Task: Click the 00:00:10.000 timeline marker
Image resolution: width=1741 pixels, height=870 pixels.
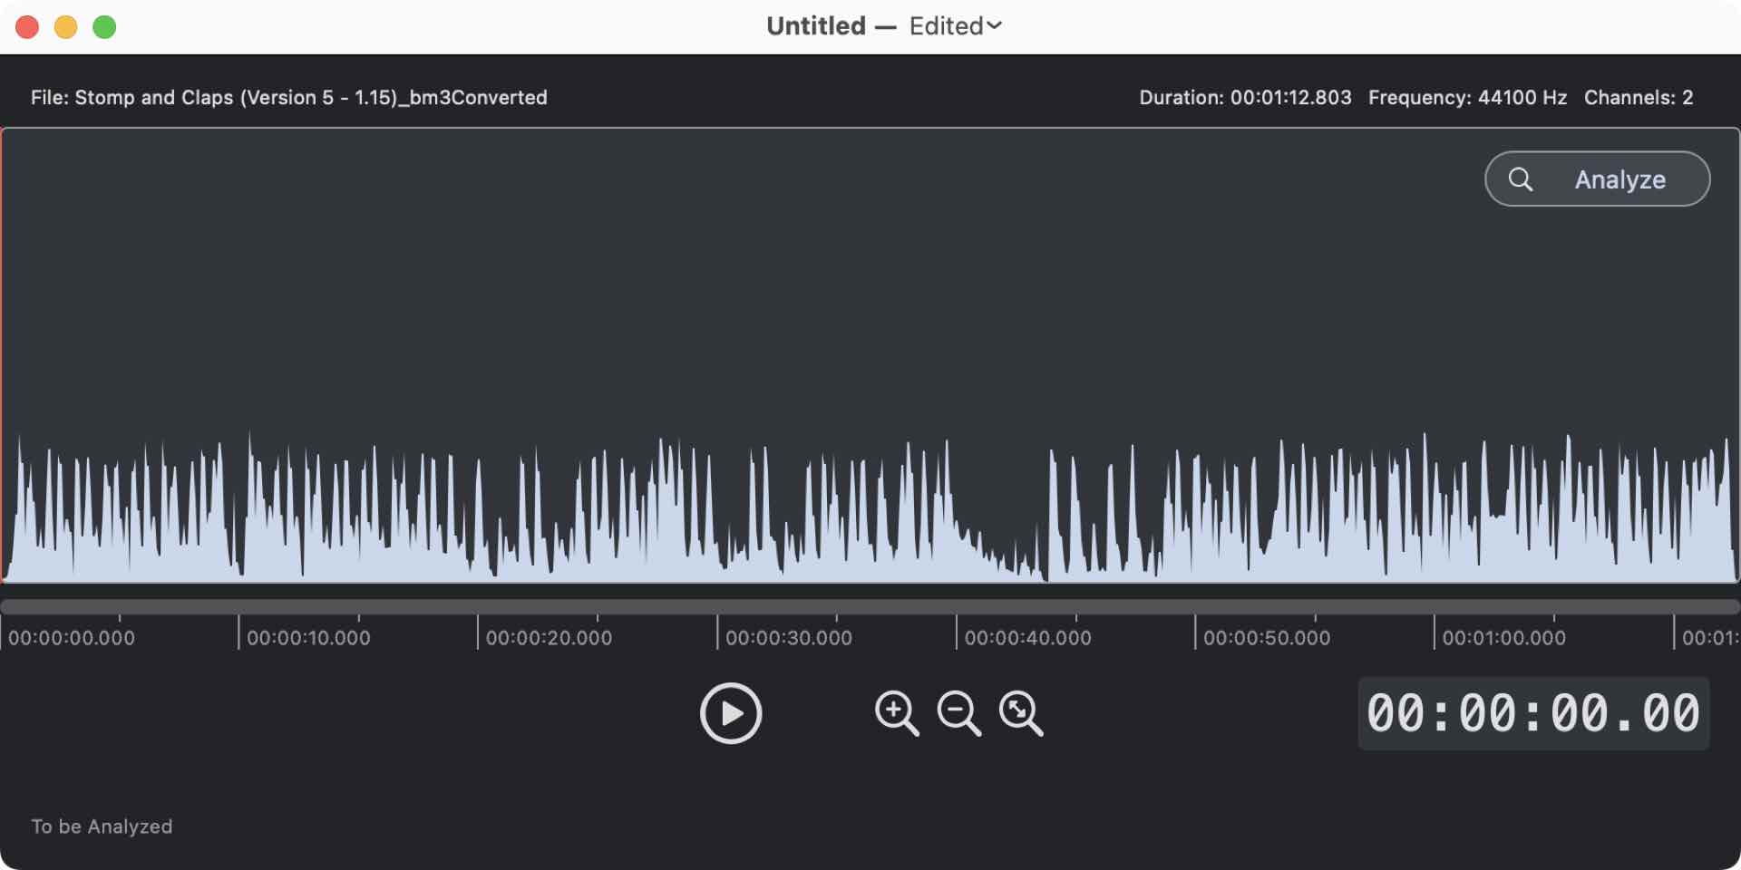Action: tap(308, 638)
